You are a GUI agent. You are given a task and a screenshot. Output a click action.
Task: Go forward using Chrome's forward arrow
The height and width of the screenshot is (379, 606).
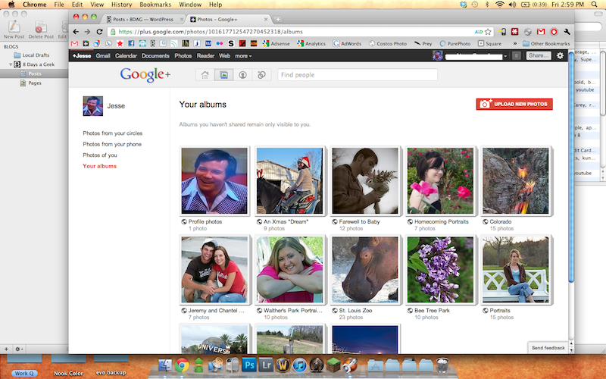coord(87,32)
